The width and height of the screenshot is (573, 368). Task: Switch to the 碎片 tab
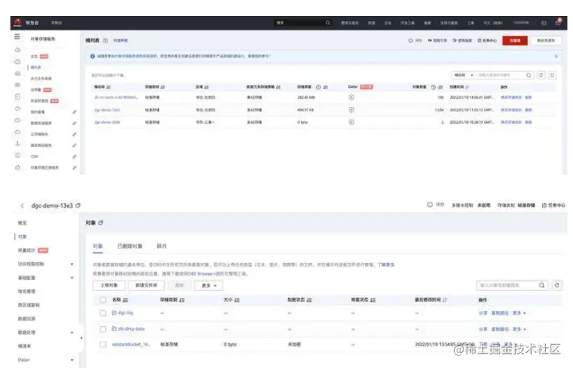[x=162, y=246]
